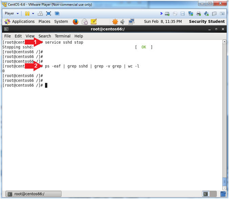229x199 pixels.
Task: Open the note-taking launcher icon in panel
Action: click(93, 22)
